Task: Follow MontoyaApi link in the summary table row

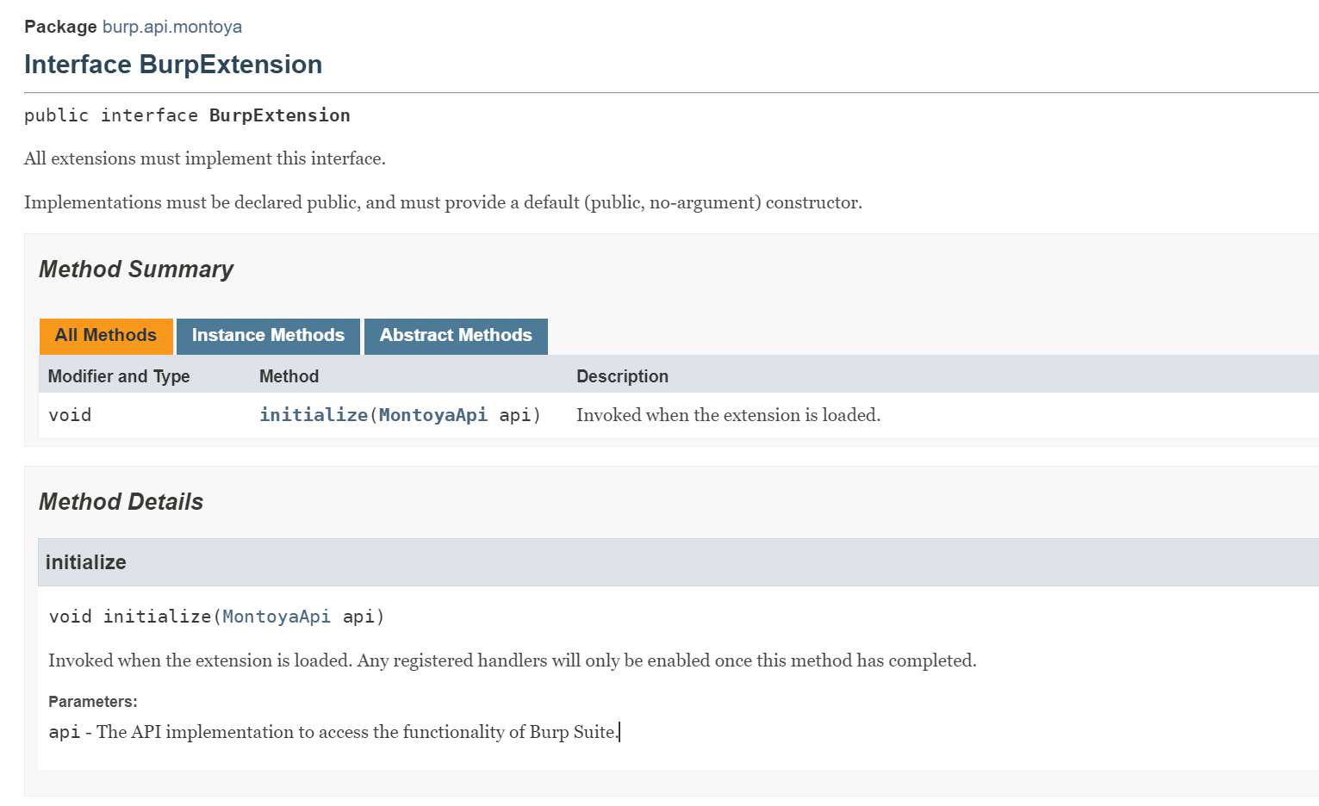Action: 432,415
